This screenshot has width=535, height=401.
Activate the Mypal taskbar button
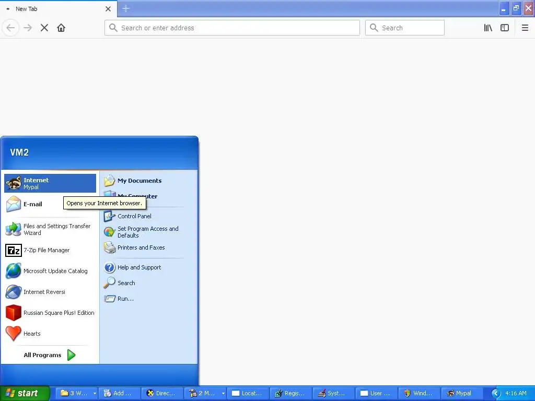pos(462,393)
